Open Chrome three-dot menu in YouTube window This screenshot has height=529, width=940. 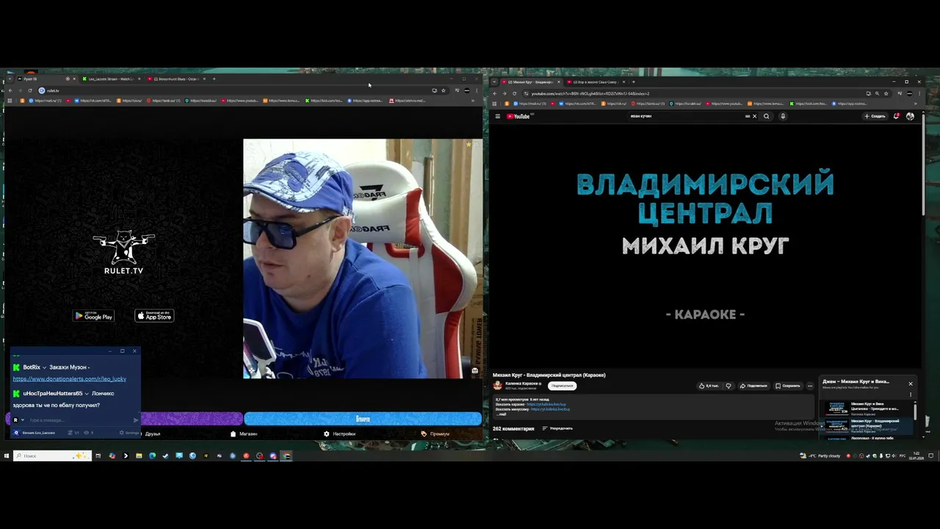pyautogui.click(x=919, y=93)
